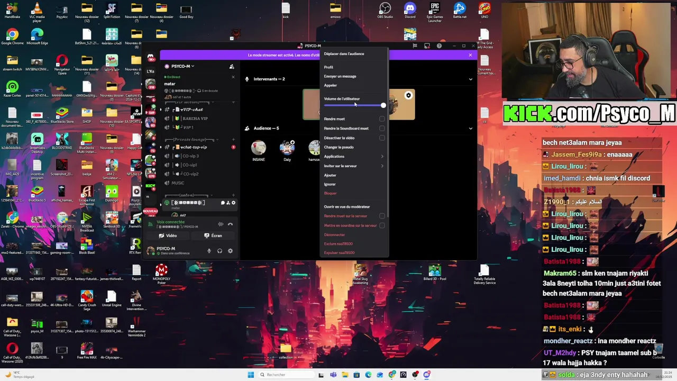Open the Discord desktop shortcut icon
Viewport: 677px width, 381px height.
410,10
